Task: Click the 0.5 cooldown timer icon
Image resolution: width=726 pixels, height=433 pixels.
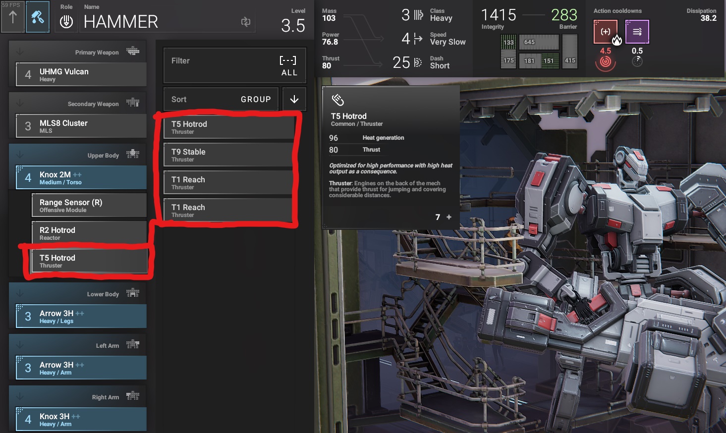Action: tap(637, 61)
